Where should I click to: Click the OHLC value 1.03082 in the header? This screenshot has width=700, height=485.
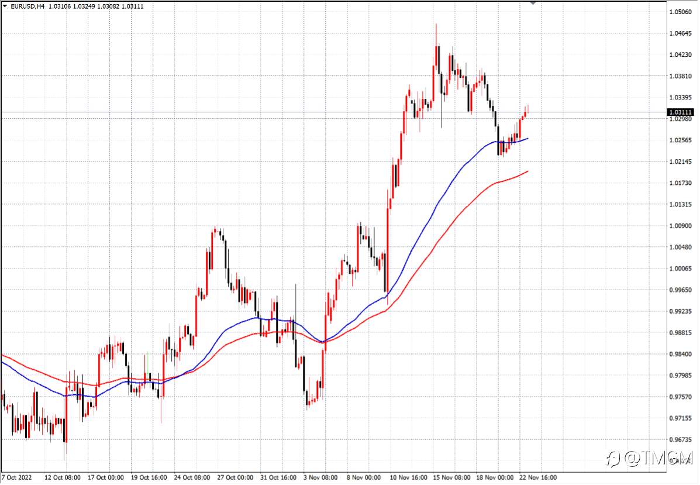click(x=109, y=6)
